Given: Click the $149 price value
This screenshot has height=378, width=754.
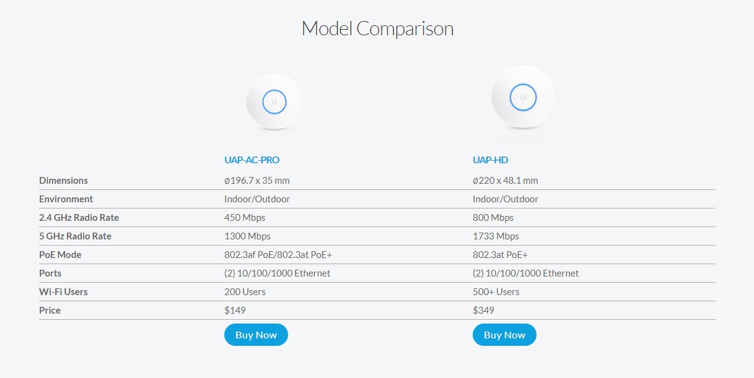Looking at the screenshot, I should 235,311.
